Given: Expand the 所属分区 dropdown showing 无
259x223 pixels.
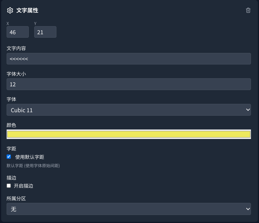Looking at the screenshot, I should tap(129, 209).
